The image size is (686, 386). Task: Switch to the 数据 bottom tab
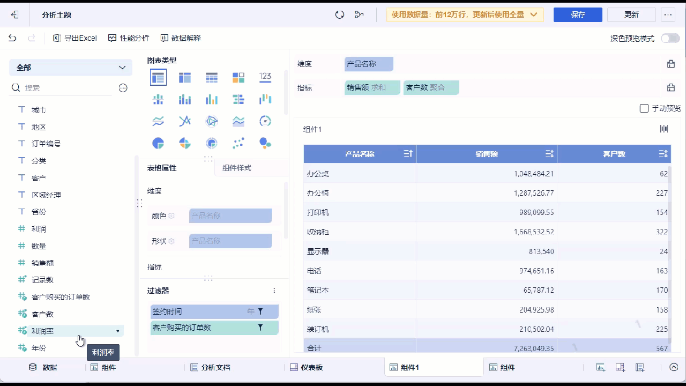[x=43, y=367]
